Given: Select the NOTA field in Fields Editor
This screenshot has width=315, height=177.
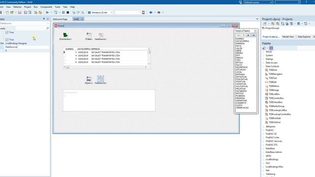Looking at the screenshot, I should point(239,46).
